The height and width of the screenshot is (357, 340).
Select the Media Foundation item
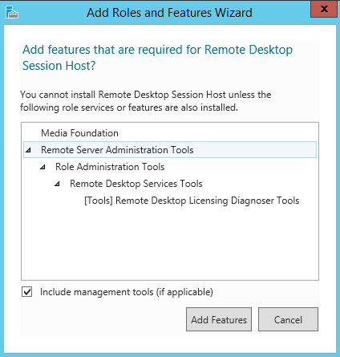click(x=79, y=133)
